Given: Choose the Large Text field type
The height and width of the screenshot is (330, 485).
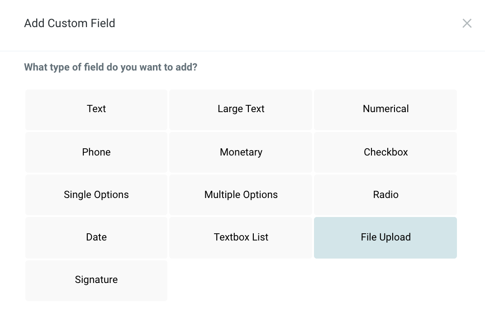Looking at the screenshot, I should point(241,109).
